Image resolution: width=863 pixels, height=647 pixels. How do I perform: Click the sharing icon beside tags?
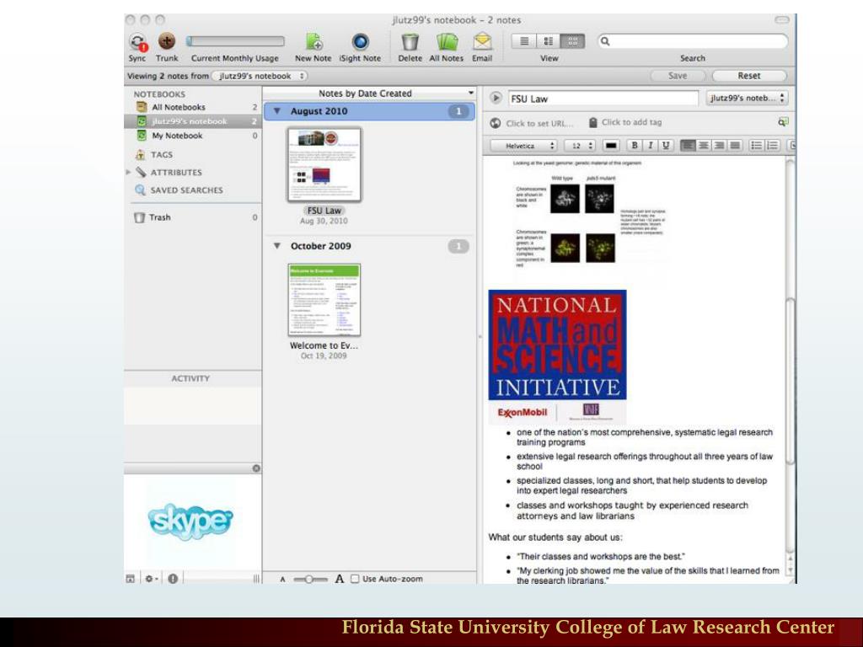[783, 122]
